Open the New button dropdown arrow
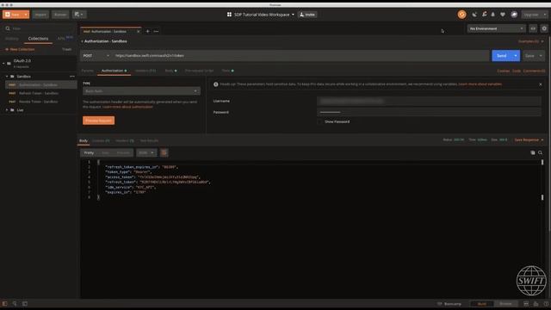 (26, 15)
